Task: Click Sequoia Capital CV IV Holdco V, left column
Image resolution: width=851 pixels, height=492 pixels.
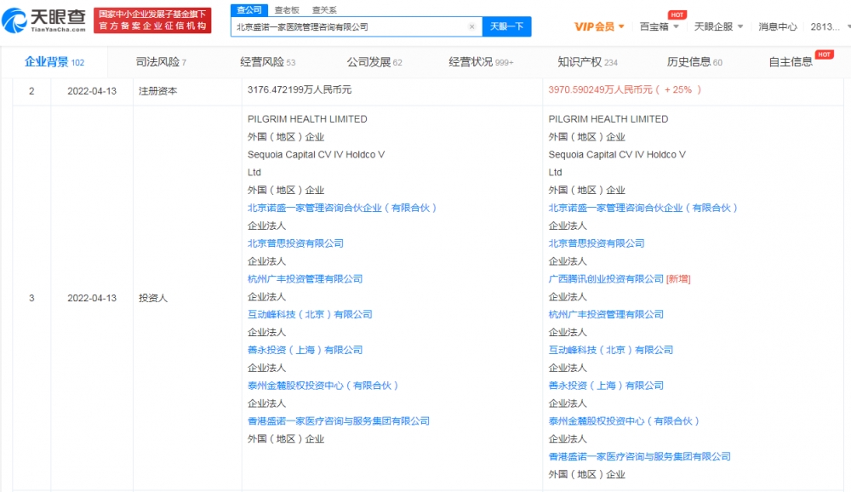Action: pyautogui.click(x=316, y=155)
